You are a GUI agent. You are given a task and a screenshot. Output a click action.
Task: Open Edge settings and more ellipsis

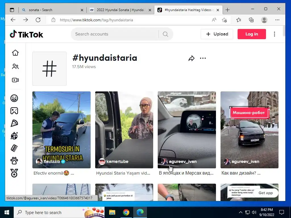pyautogui.click(x=277, y=20)
